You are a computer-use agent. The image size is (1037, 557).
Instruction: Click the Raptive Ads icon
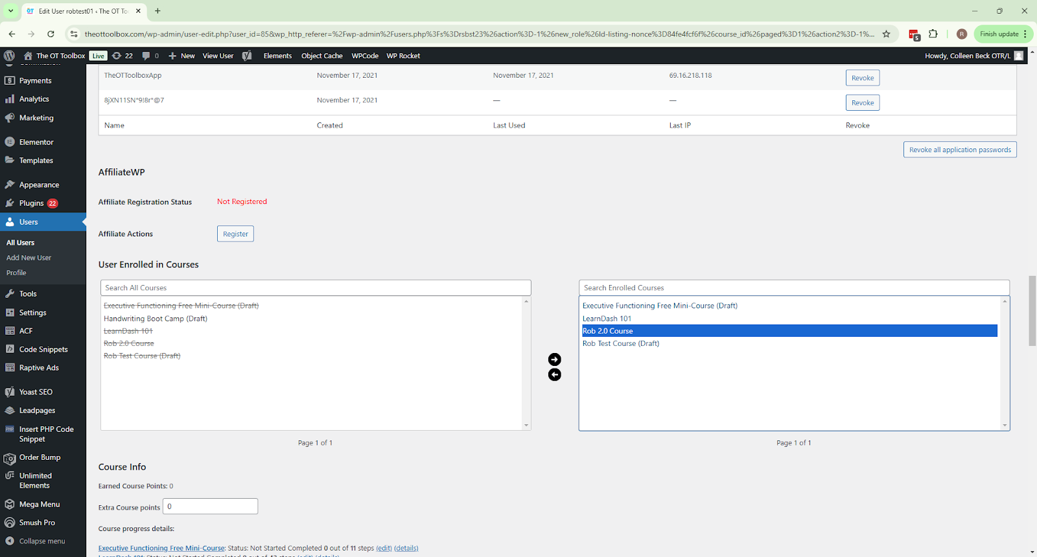coord(10,367)
